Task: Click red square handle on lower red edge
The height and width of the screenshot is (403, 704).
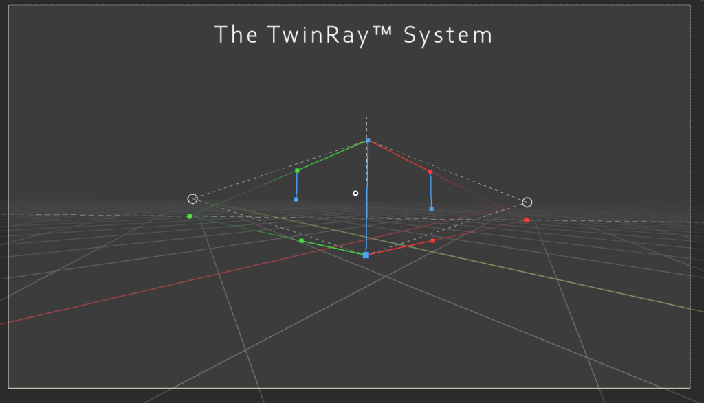Action: [432, 241]
